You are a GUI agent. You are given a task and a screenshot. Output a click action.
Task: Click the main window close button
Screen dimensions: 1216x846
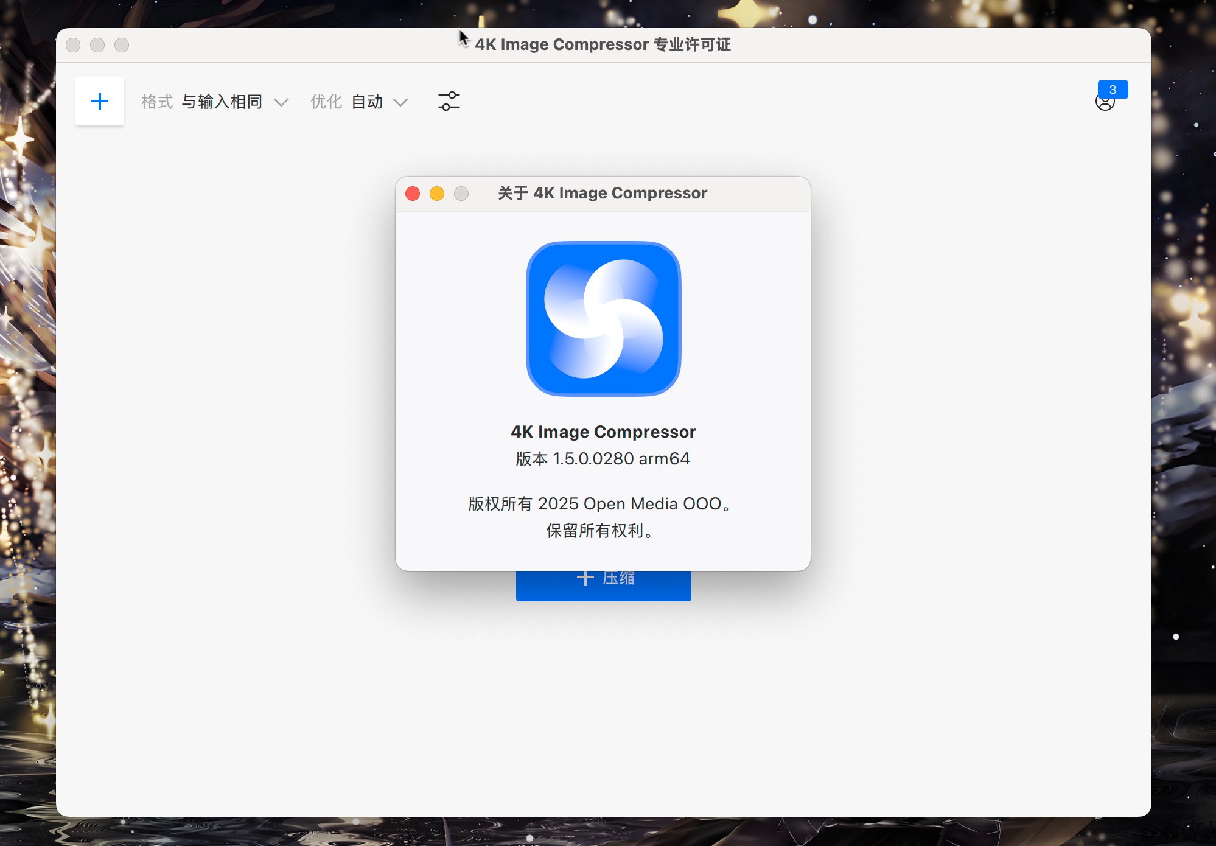point(73,45)
